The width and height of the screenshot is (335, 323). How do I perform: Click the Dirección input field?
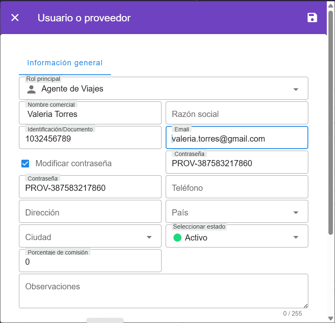coord(90,213)
